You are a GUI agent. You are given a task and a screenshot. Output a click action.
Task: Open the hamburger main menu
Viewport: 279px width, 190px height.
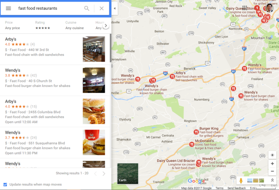point(8,8)
